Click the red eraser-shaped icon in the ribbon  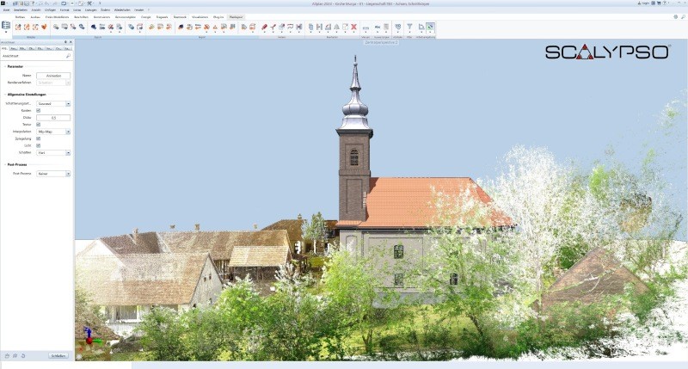[265, 28]
